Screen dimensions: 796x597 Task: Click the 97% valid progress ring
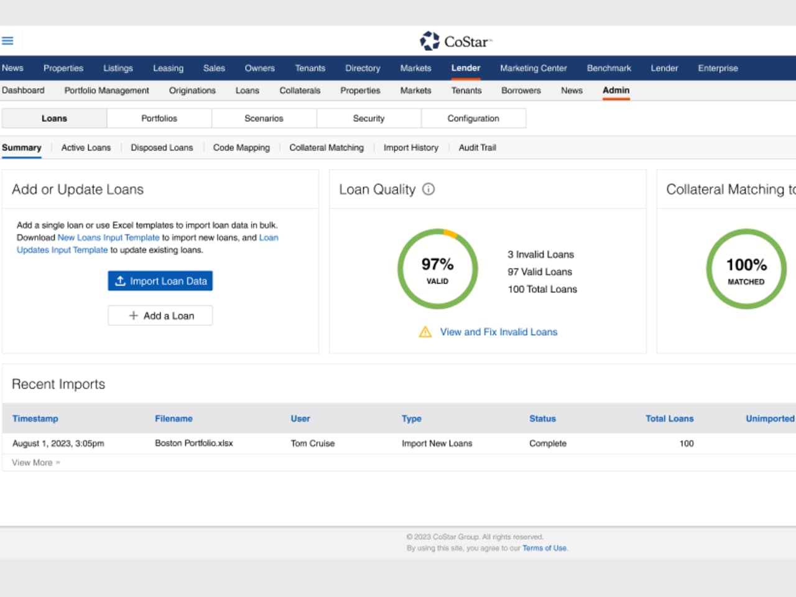(437, 269)
